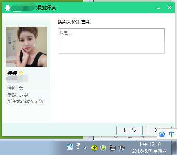
Task: Minimize the 添加好友 dialog window
Action: click(x=158, y=8)
